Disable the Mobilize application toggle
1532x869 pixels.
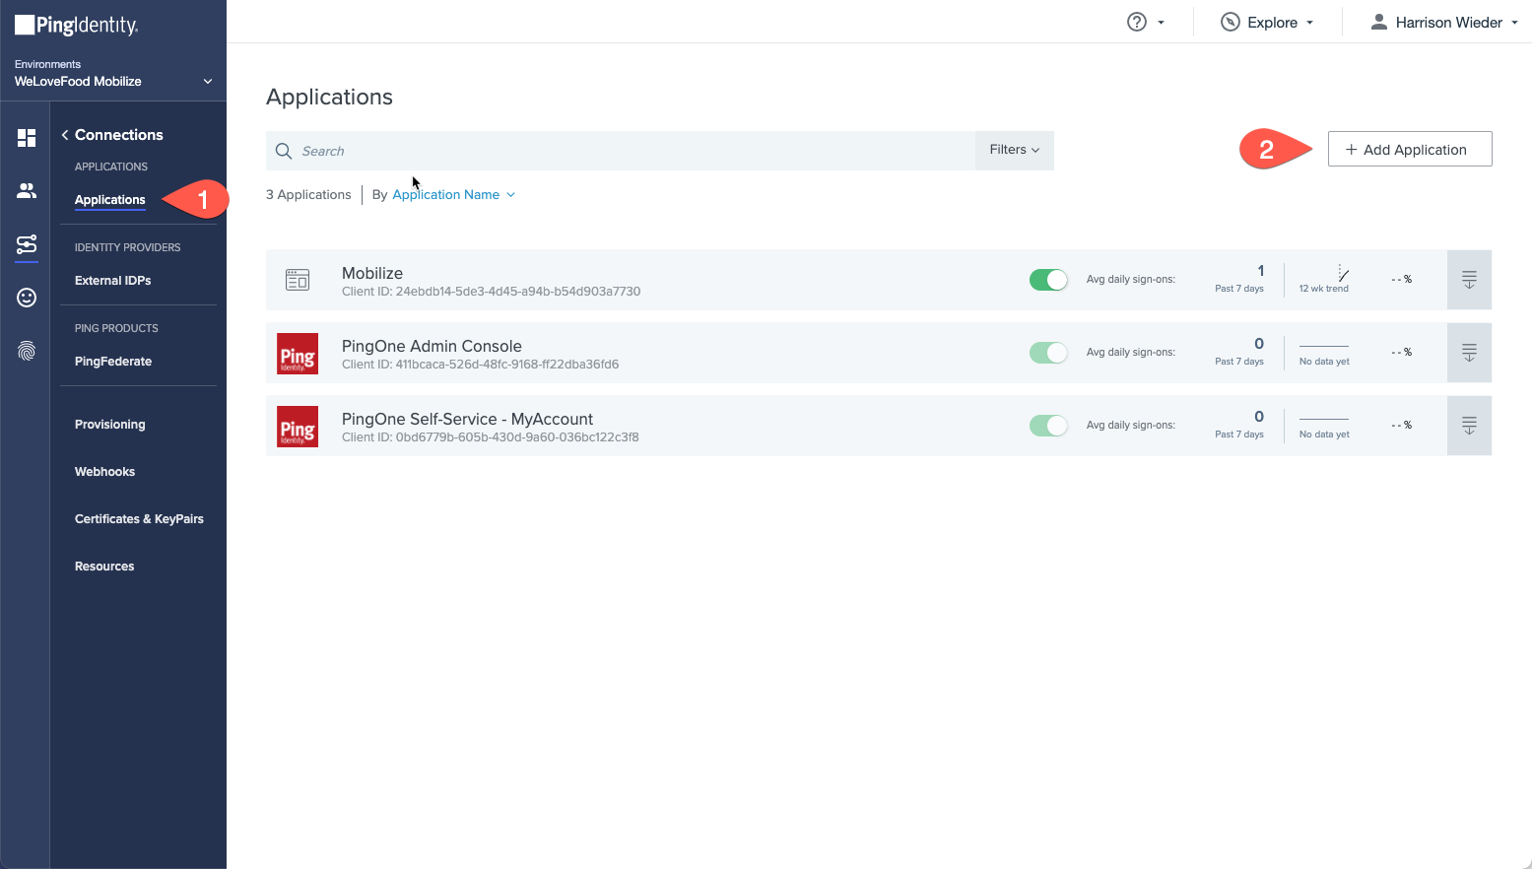(x=1048, y=280)
